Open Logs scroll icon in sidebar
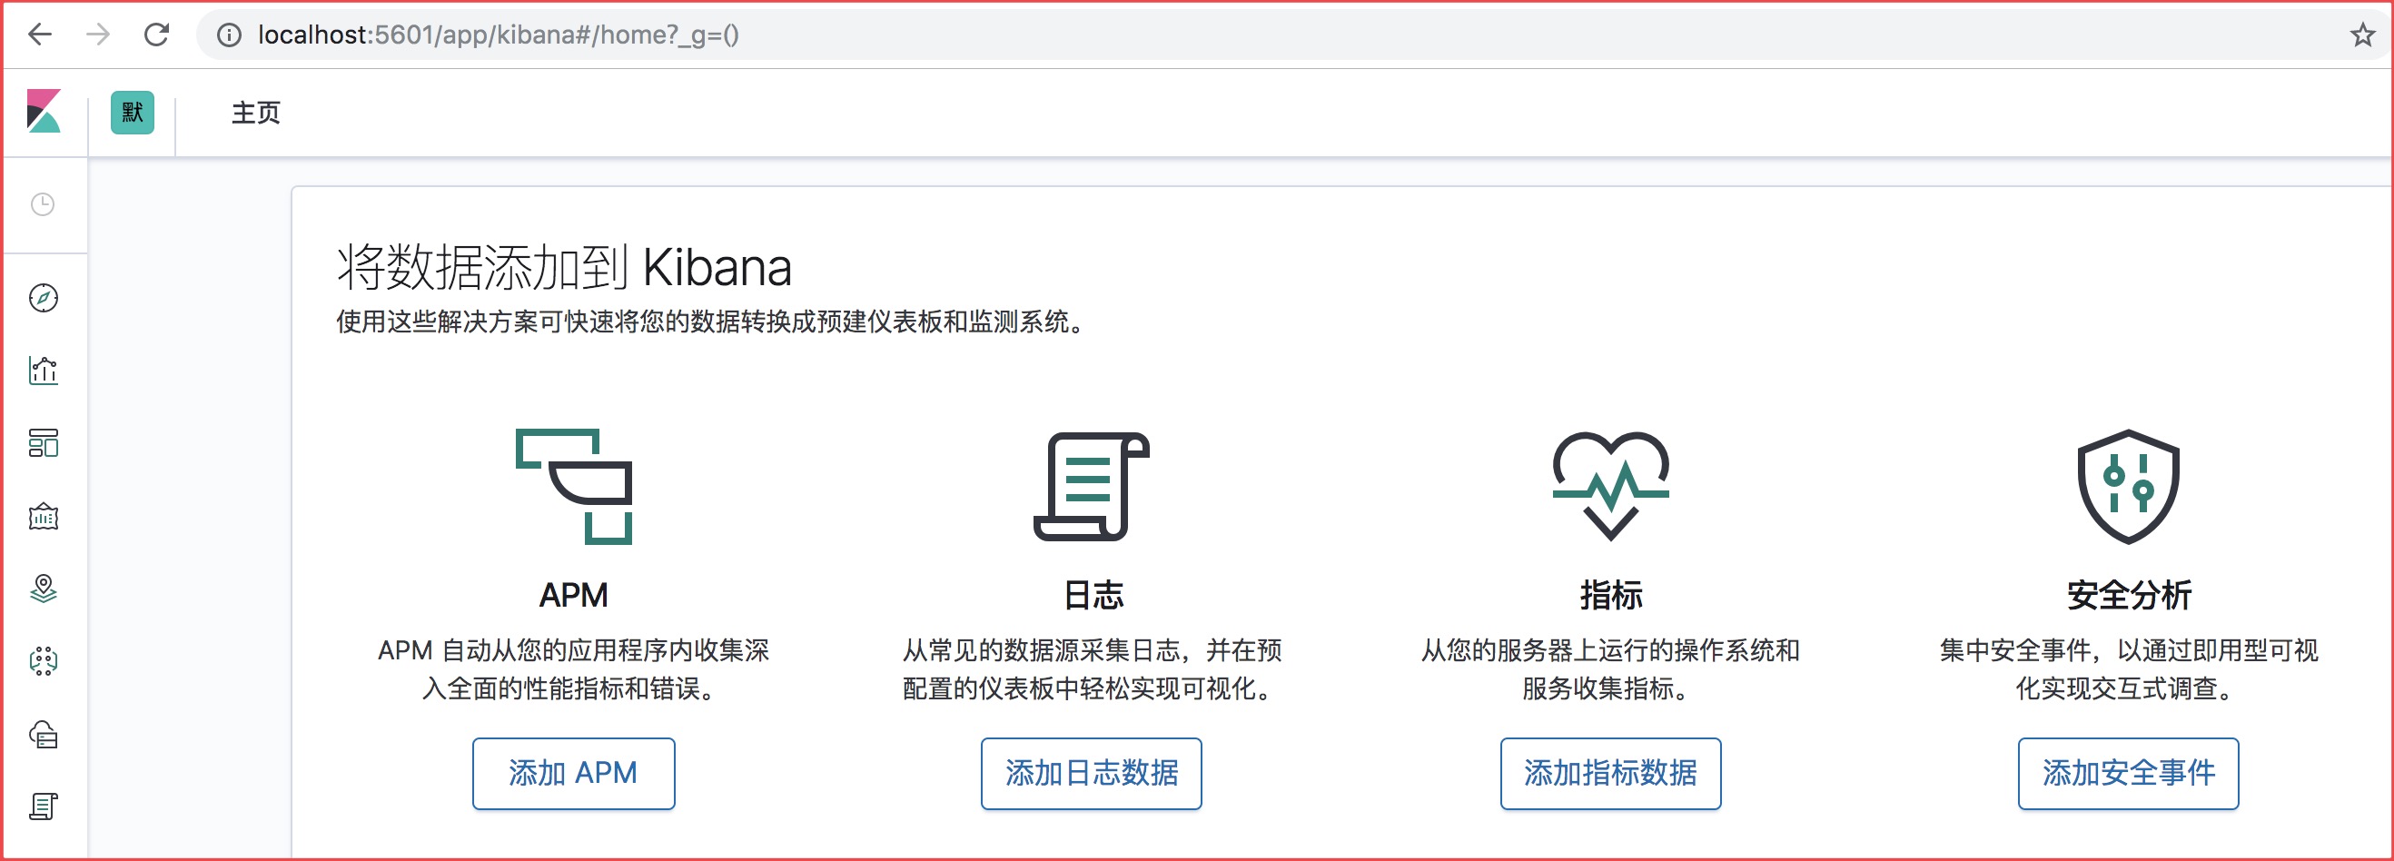Viewport: 2394px width, 861px height. [44, 807]
